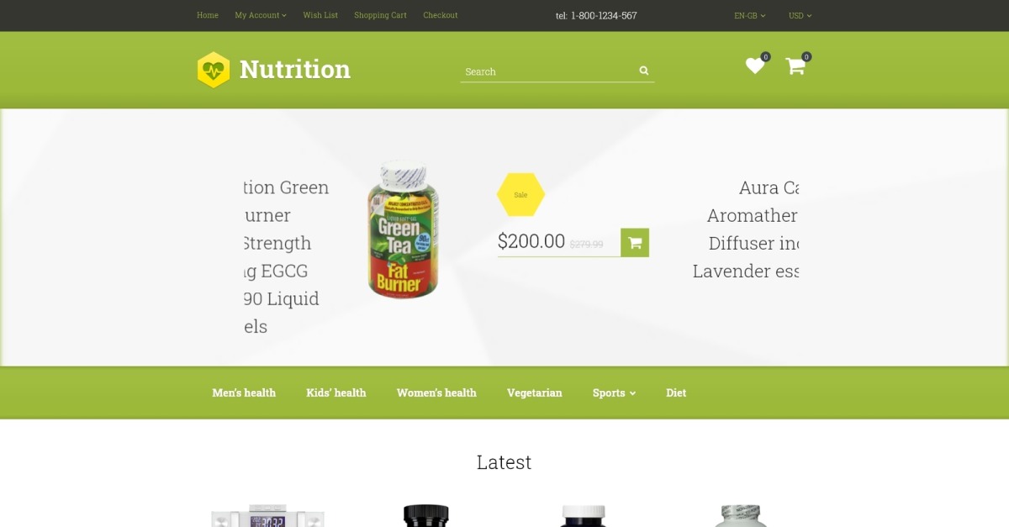Add Green Tea Fat Burner to cart

[635, 243]
